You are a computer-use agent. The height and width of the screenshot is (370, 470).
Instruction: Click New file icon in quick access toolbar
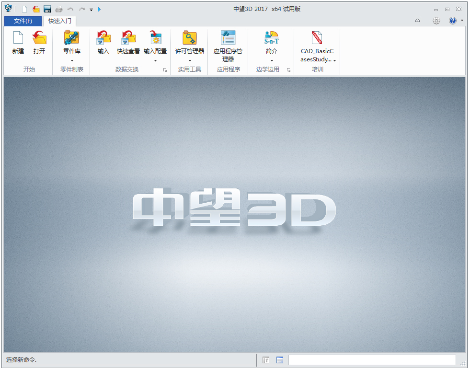(x=24, y=9)
